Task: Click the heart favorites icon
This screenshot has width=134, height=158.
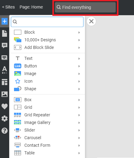Action: [x=5, y=106]
